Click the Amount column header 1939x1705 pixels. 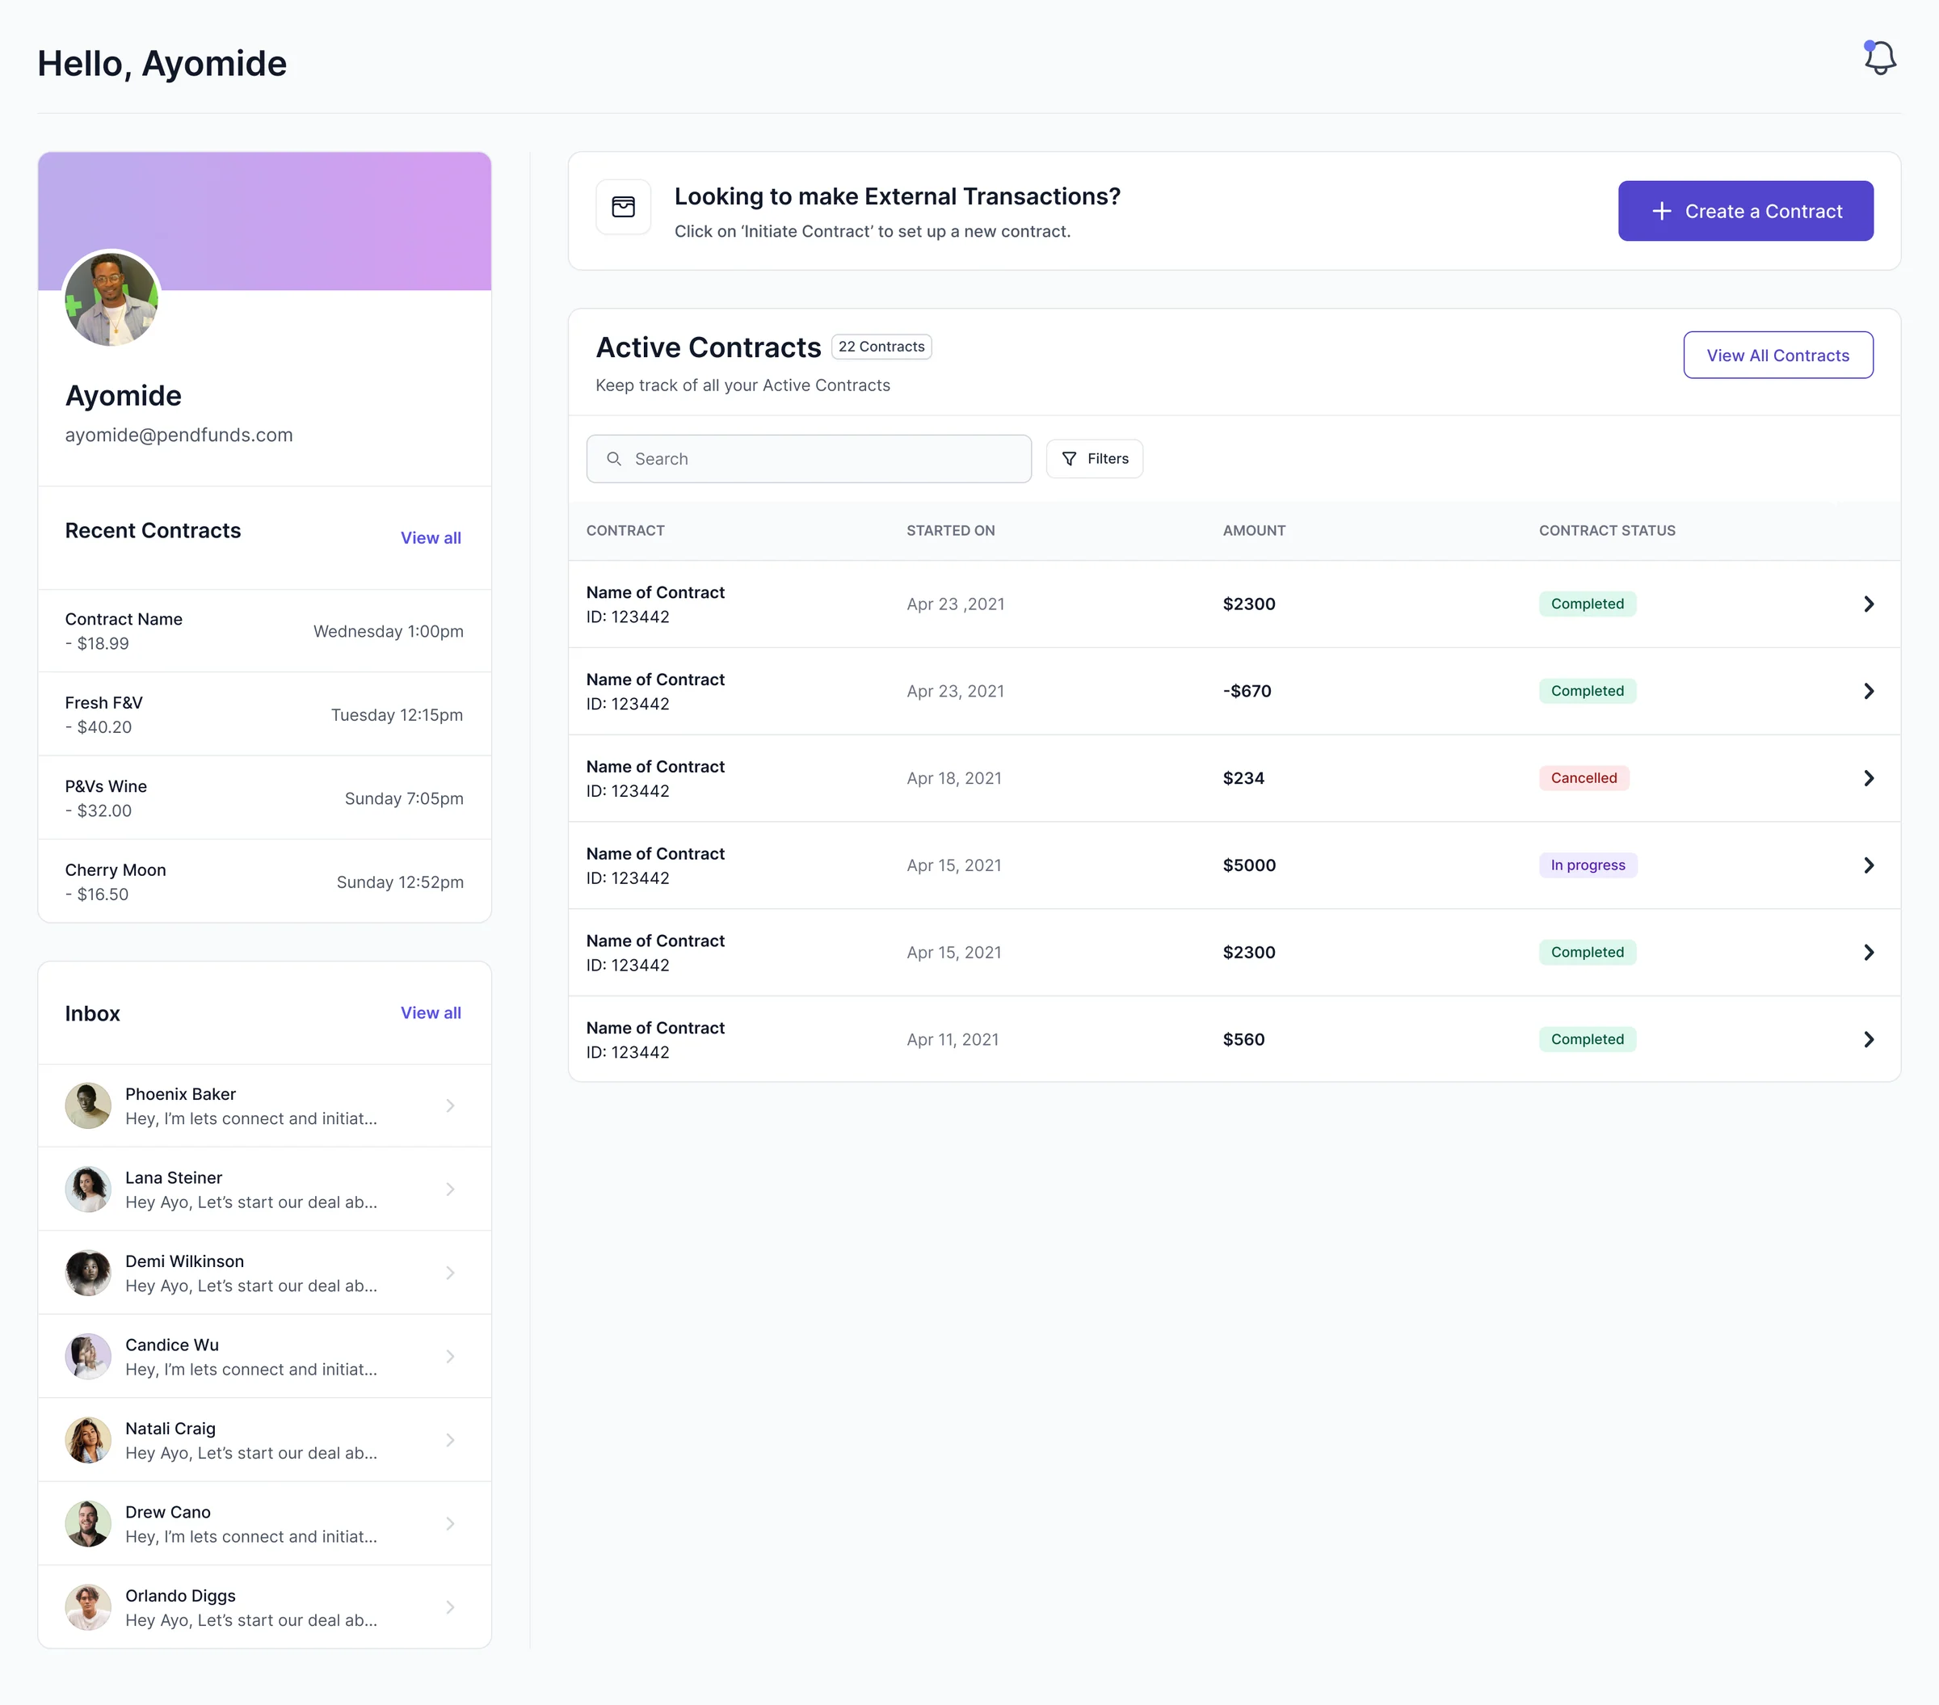1254,532
